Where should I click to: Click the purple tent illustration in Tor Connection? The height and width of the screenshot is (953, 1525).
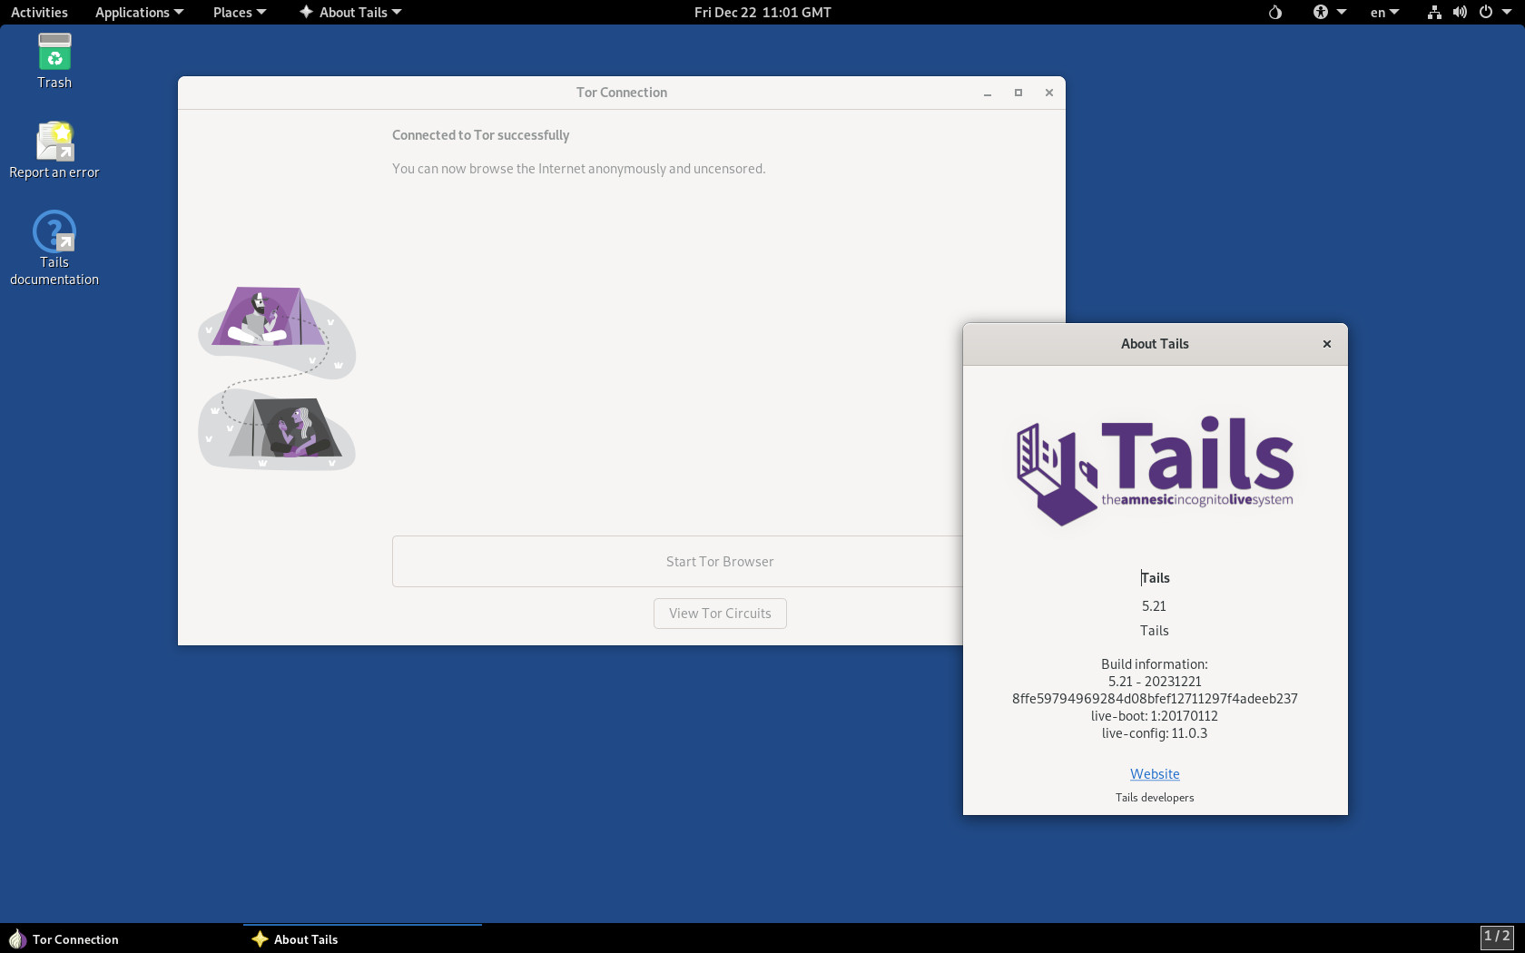269,317
